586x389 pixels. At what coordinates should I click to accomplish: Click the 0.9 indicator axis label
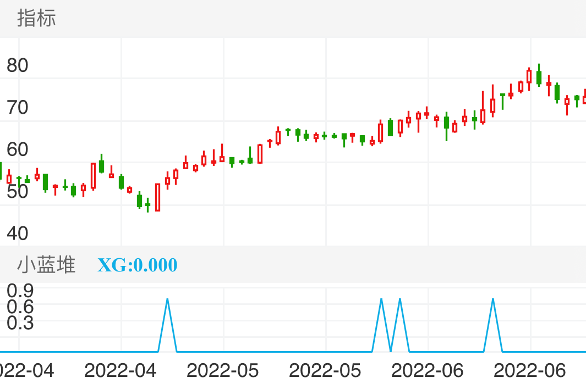[x=20, y=290]
